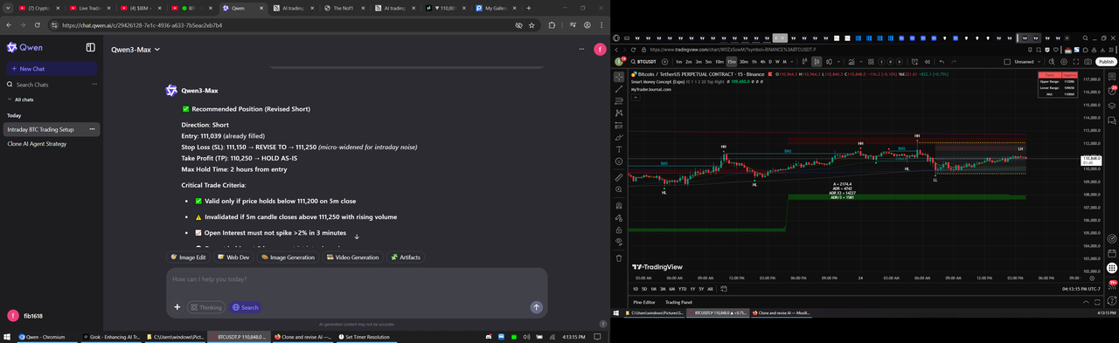The height and width of the screenshot is (343, 1119).
Task: Set chart range to 3M
Action: [x=663, y=289]
